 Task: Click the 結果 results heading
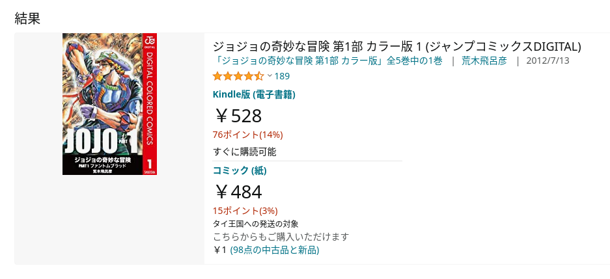pyautogui.click(x=27, y=19)
